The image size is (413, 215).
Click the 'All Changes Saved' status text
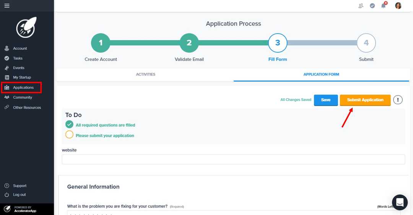click(296, 100)
